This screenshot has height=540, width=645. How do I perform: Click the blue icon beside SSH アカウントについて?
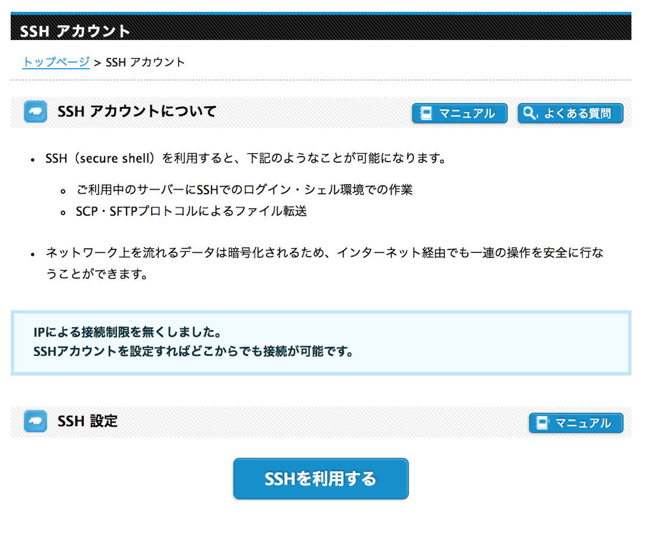click(x=35, y=112)
